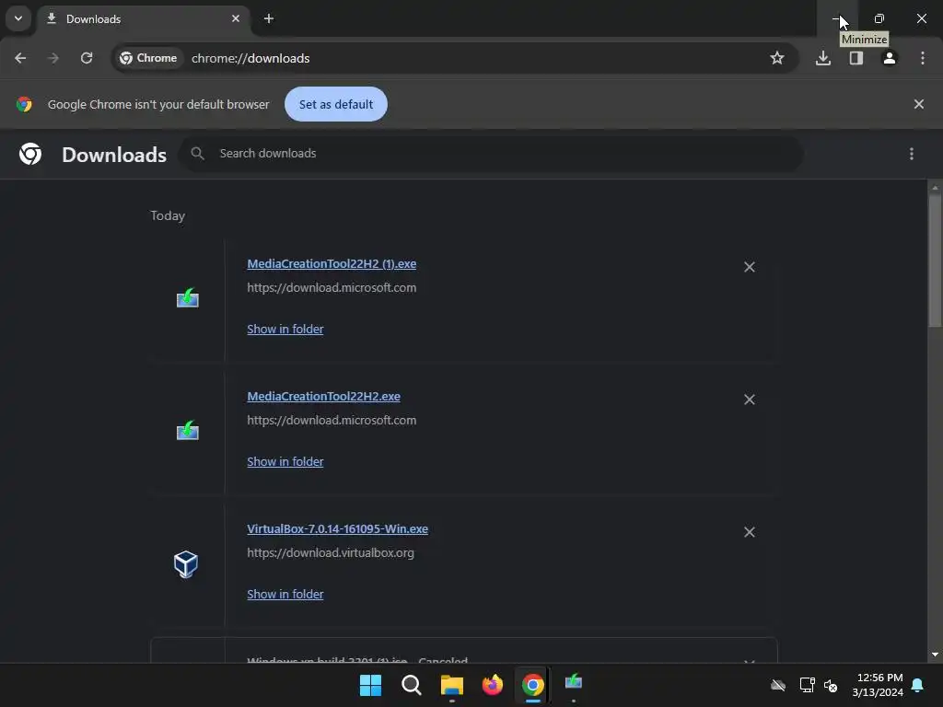Click the OneDrive cloud tray icon

[778, 685]
